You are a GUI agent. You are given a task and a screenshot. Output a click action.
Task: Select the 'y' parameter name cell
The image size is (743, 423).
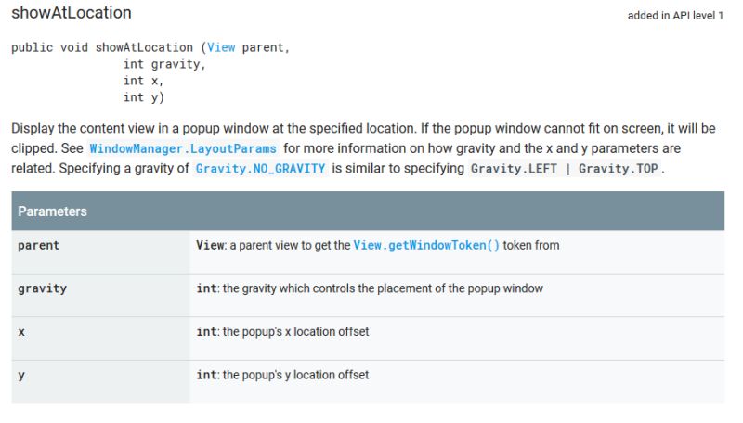[21, 375]
